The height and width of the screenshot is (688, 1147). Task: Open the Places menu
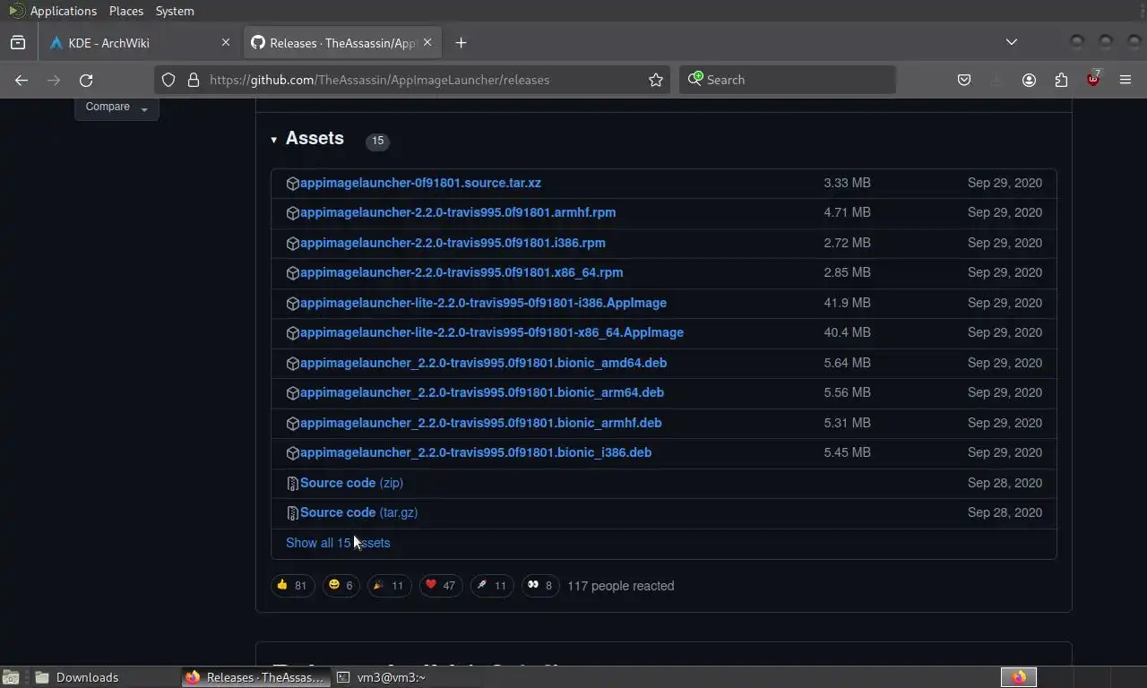[x=126, y=11]
